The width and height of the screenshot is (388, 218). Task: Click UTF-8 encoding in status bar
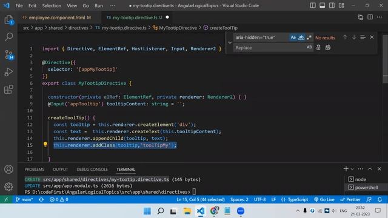pyautogui.click(x=259, y=199)
